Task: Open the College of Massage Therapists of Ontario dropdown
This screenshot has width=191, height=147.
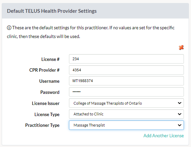Action: (126, 103)
